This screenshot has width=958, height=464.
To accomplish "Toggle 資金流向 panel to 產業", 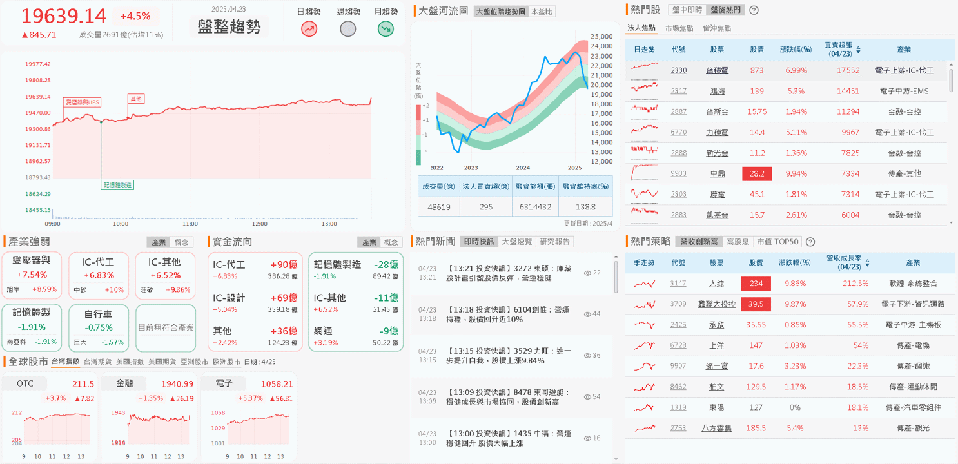I will (x=369, y=242).
